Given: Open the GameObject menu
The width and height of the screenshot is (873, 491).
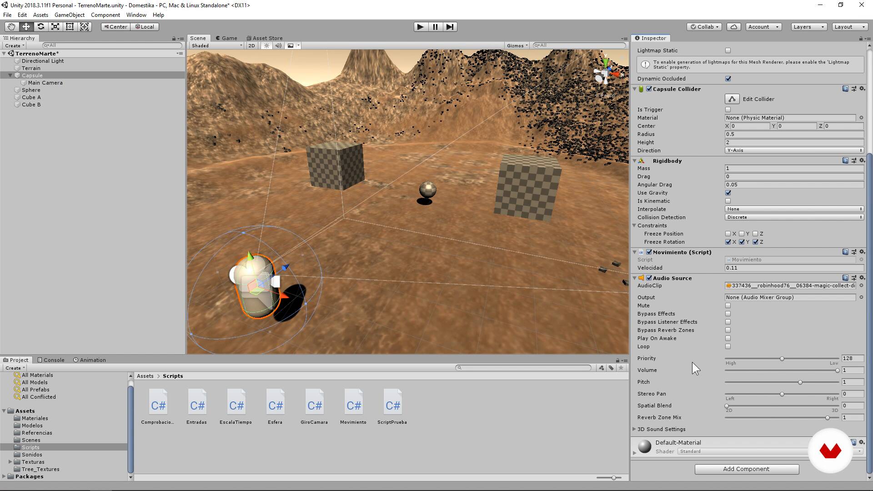Looking at the screenshot, I should (x=69, y=15).
